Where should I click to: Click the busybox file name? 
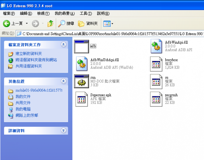tap(171, 60)
